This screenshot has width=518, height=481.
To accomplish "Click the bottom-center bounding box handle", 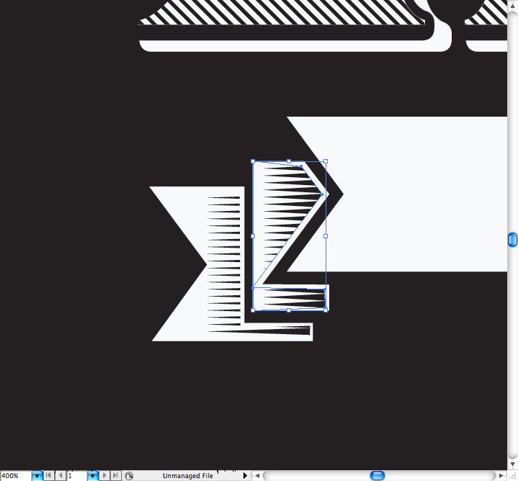I will [289, 310].
